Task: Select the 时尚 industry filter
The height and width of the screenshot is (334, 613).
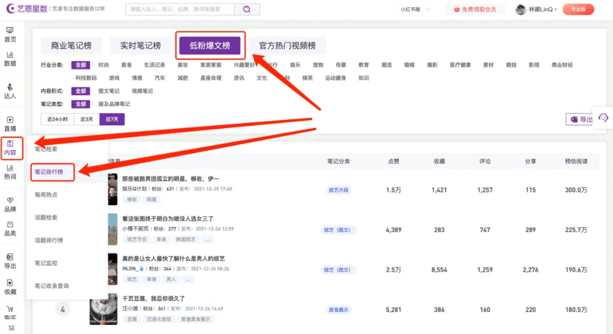Action: (104, 65)
